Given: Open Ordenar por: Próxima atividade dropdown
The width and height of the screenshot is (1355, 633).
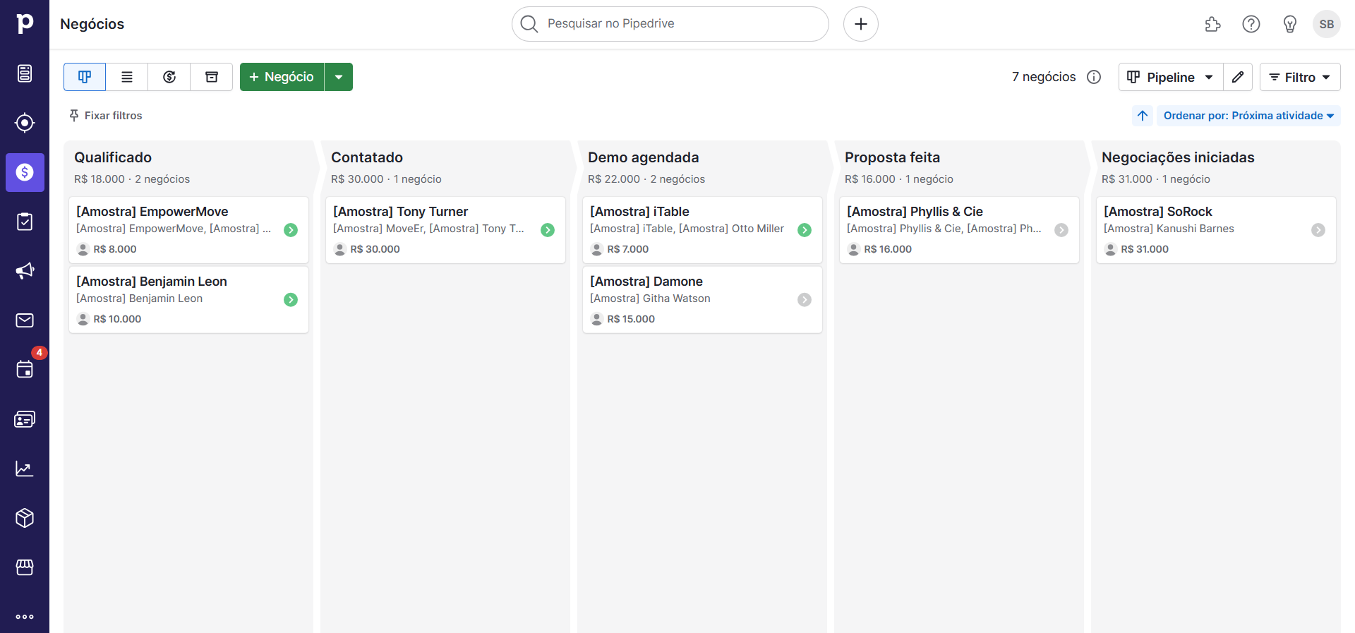Looking at the screenshot, I should (1248, 115).
